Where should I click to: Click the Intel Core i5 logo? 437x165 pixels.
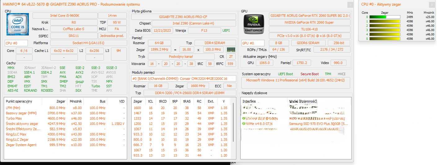tap(18, 24)
